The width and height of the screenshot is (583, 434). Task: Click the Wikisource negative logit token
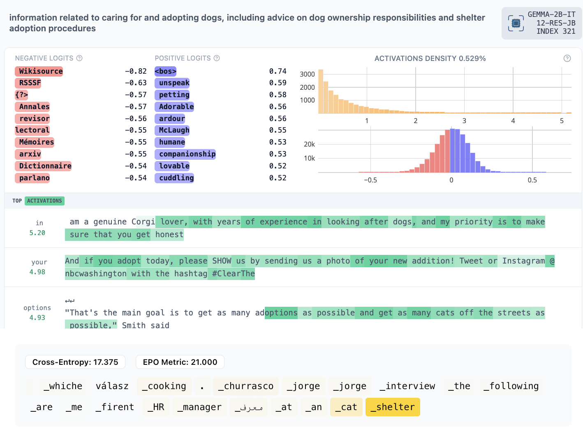point(39,71)
